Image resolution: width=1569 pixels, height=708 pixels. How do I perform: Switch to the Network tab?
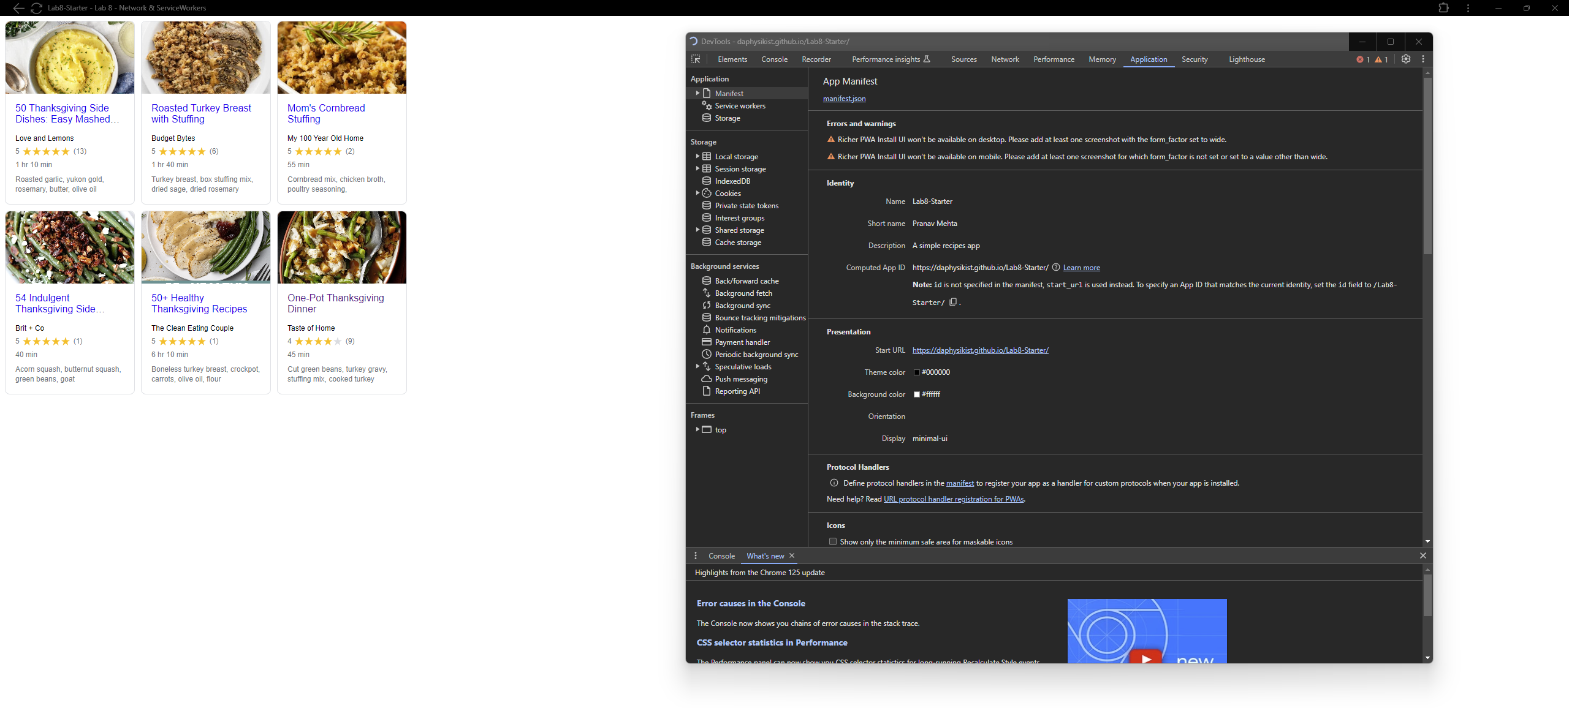1005,59
